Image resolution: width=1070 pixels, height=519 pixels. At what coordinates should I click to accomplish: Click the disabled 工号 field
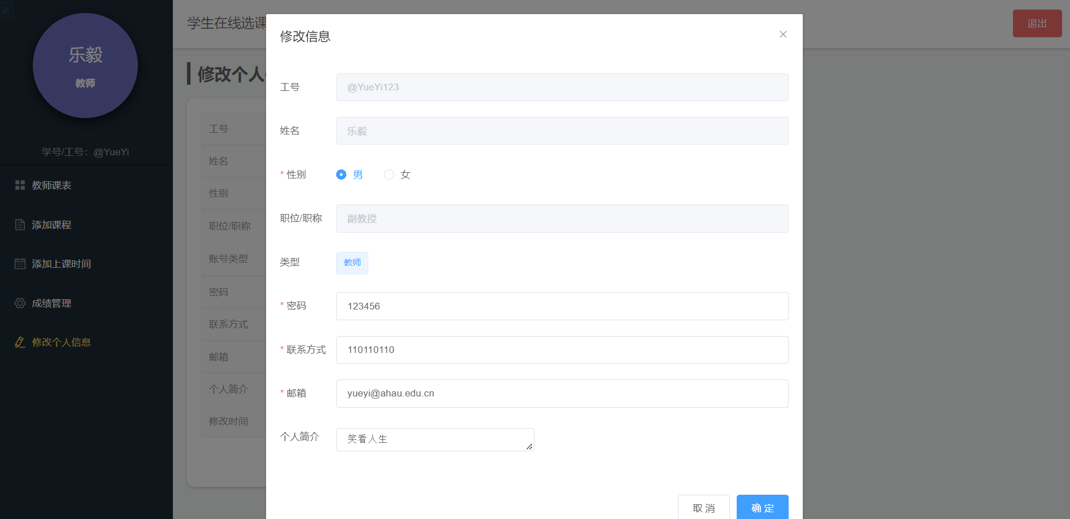click(562, 87)
